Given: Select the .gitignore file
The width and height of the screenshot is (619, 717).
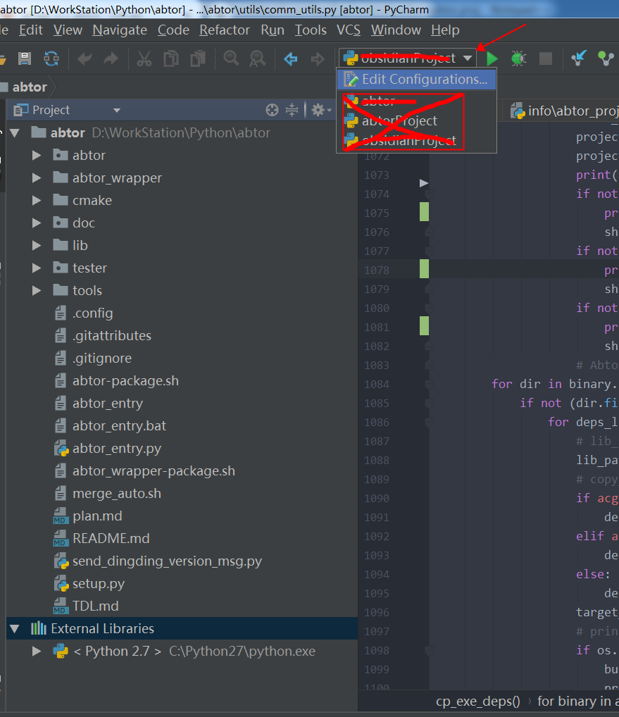Looking at the screenshot, I should point(101,358).
